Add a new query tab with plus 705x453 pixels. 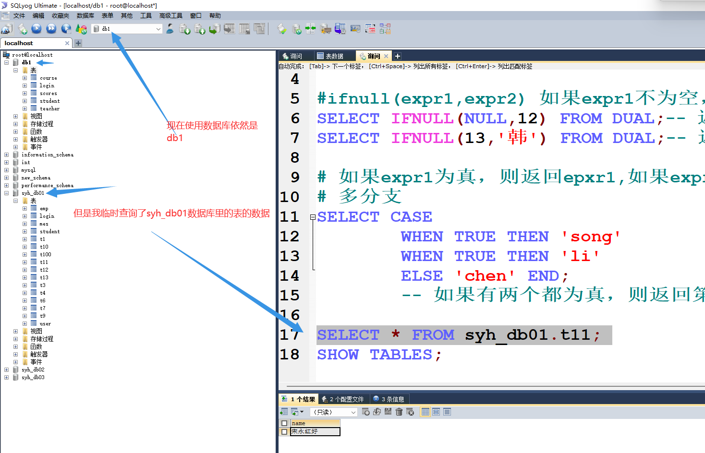(x=397, y=56)
